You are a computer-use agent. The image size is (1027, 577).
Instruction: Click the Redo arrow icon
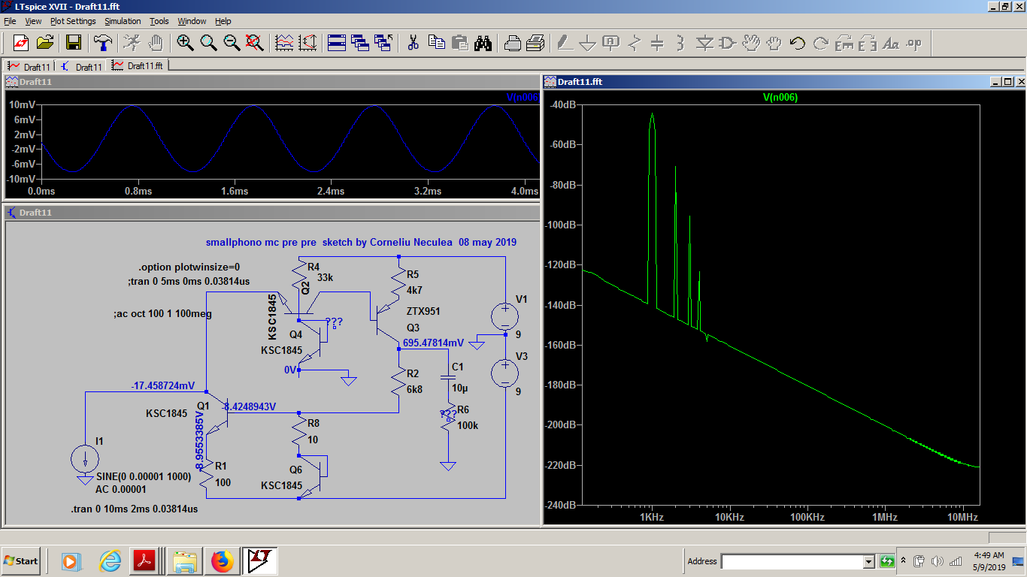pyautogui.click(x=820, y=42)
